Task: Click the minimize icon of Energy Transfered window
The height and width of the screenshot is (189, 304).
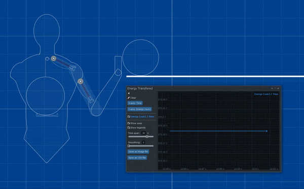Action: [275, 88]
